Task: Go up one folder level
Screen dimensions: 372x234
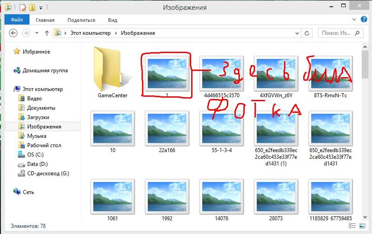Action: point(47,33)
